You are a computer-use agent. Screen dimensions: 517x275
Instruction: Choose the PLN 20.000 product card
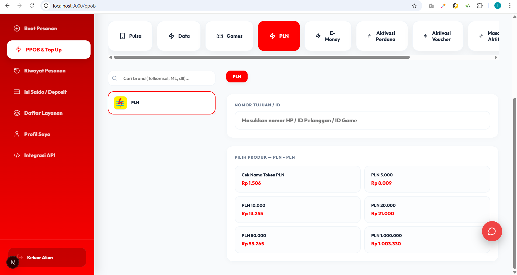coord(427,209)
